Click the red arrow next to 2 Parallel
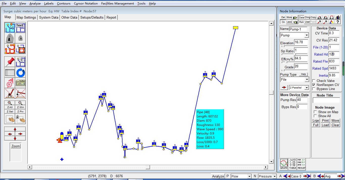This screenshot has width=345, height=180. (x=284, y=87)
